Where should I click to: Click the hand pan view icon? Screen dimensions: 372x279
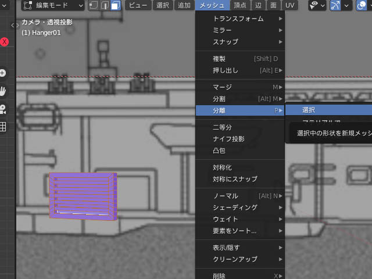[2, 91]
